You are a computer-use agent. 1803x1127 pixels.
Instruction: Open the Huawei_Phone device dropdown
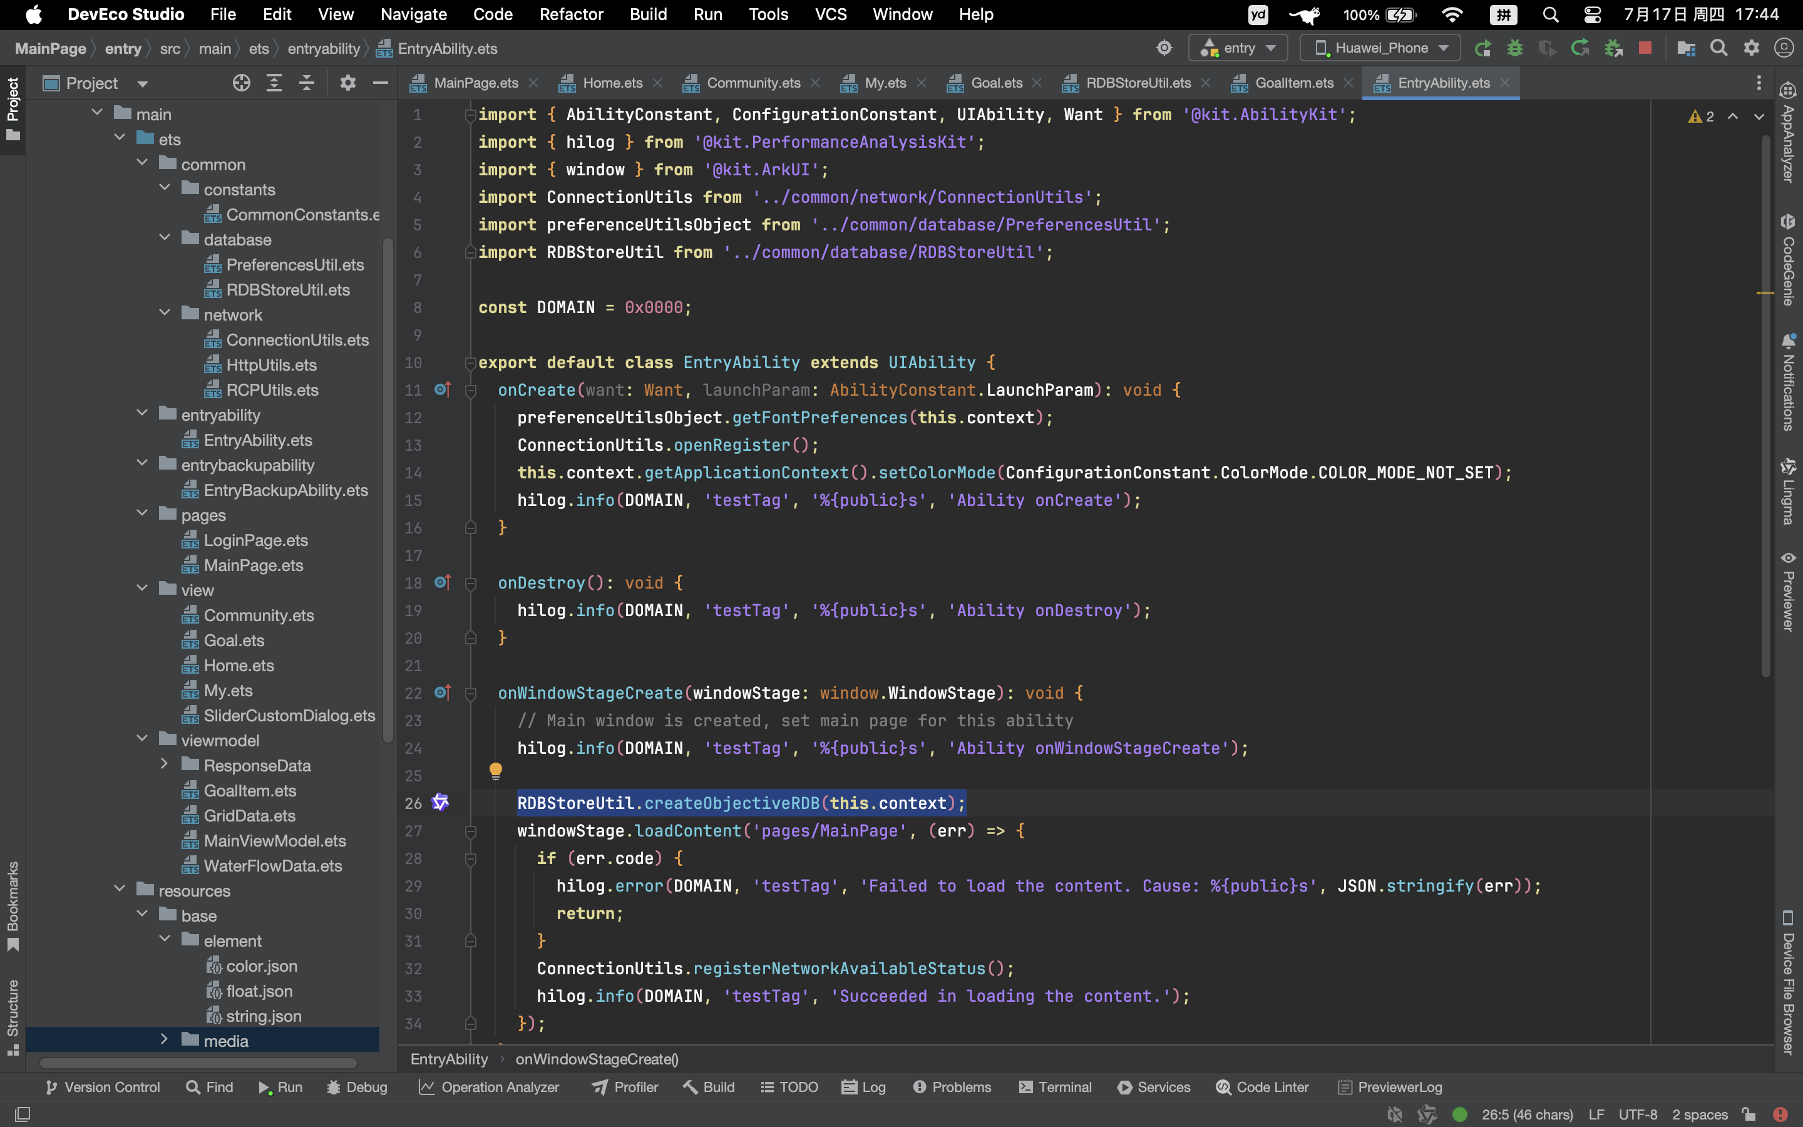point(1380,48)
